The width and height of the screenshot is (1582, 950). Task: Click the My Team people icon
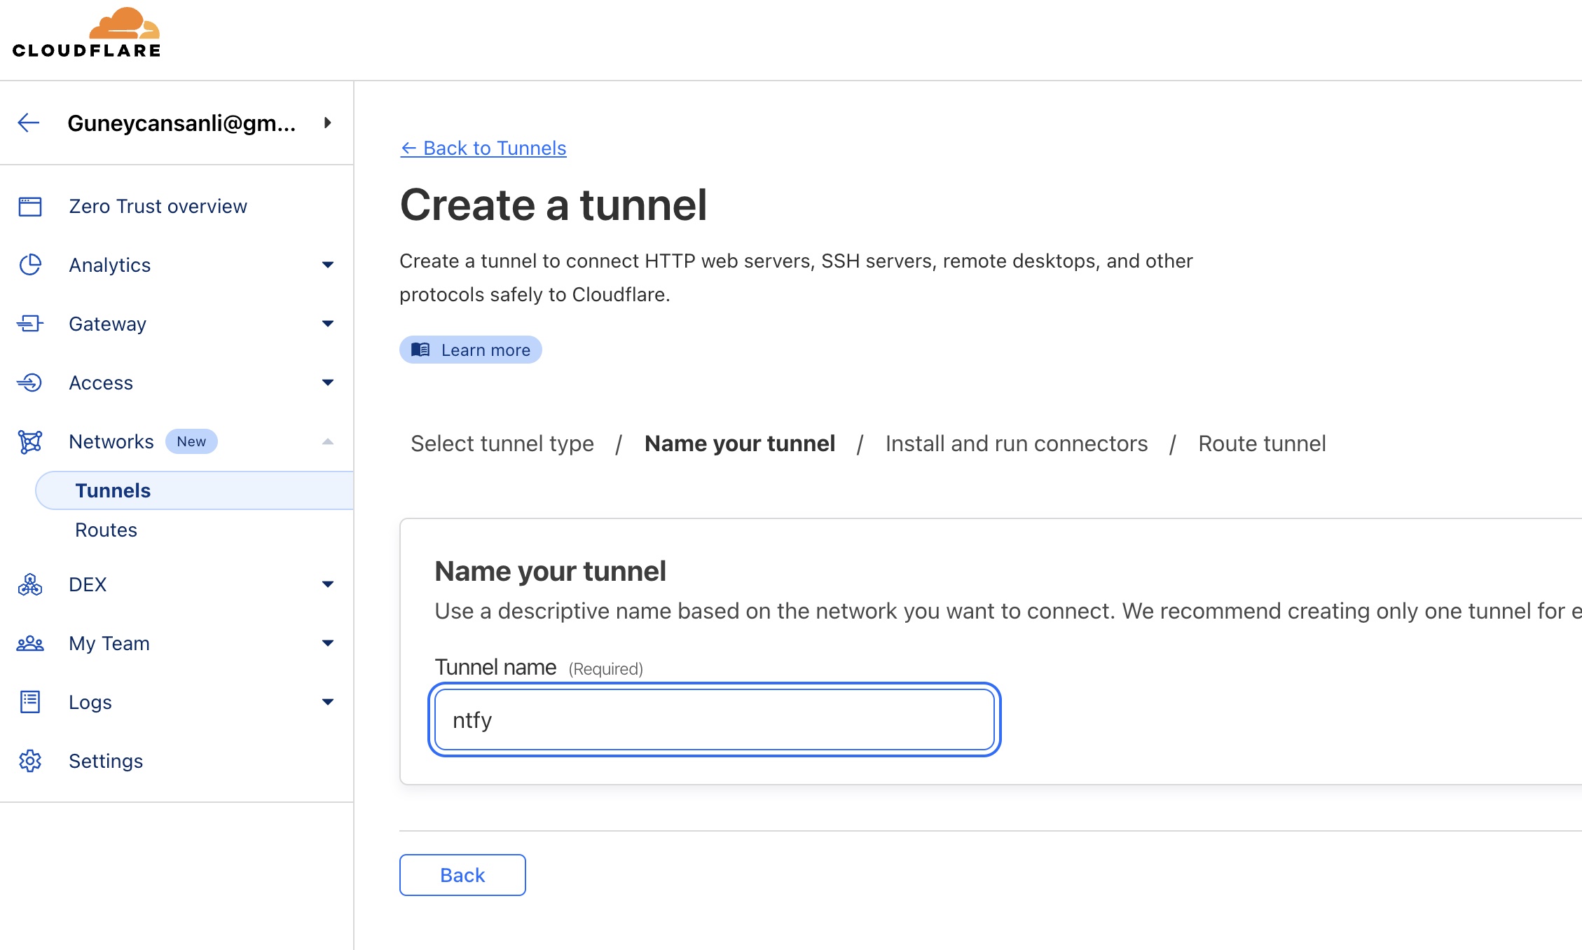[30, 643]
